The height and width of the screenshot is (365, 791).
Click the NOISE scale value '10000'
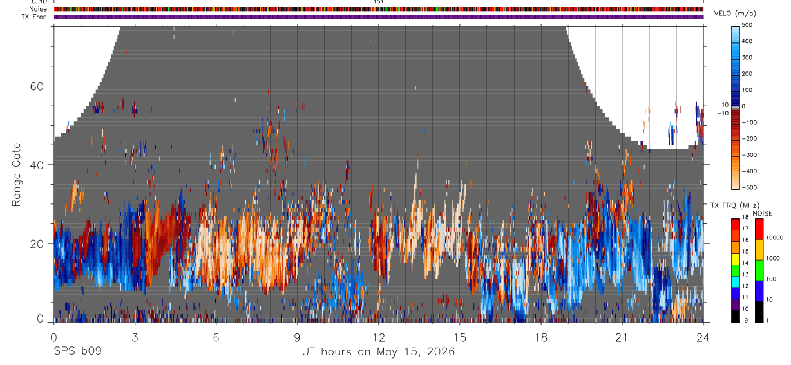(775, 238)
